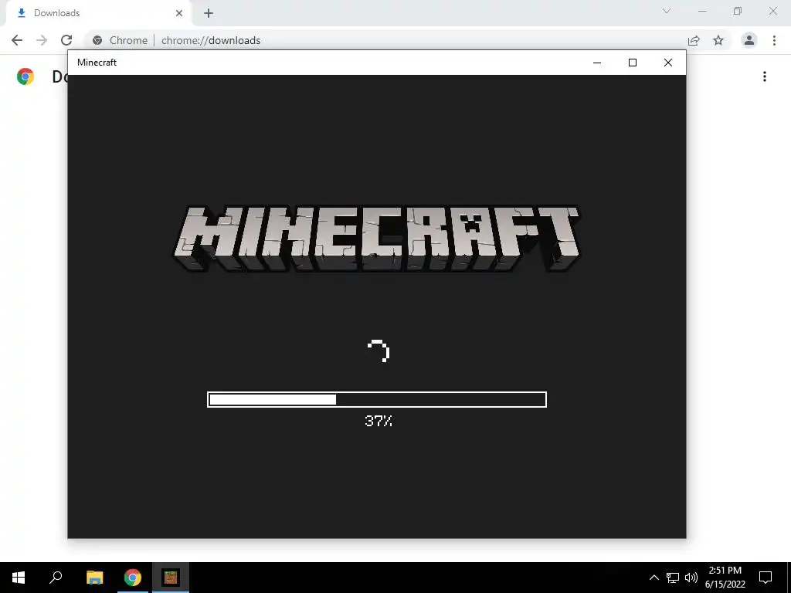Bookmark this page with the star icon
The height and width of the screenshot is (593, 791).
718,40
